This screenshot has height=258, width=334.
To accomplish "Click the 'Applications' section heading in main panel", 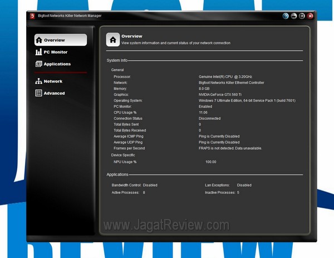I will pos(117,174).
